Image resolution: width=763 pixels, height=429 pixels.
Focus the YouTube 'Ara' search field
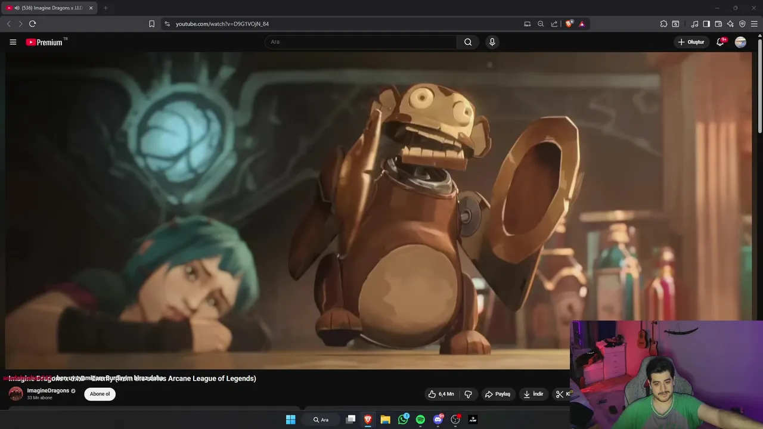361,42
